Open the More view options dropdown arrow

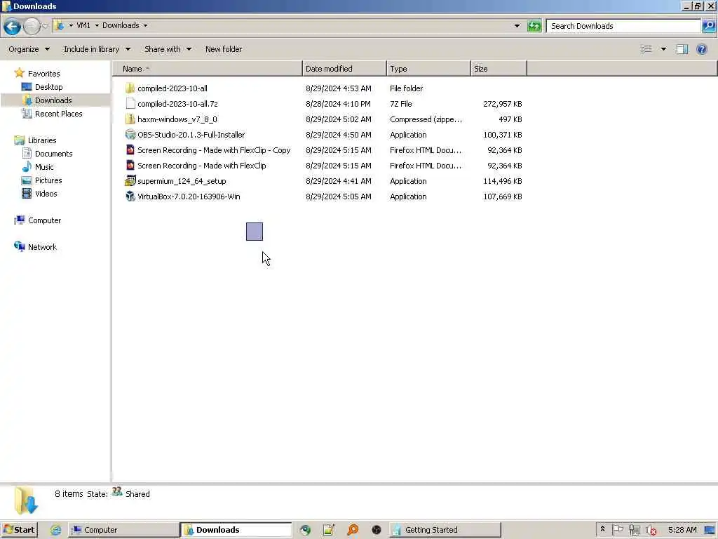pos(663,49)
